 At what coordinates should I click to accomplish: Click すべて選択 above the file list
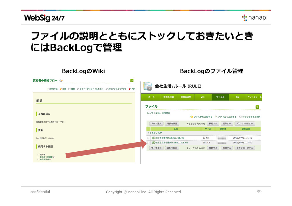click(156, 123)
